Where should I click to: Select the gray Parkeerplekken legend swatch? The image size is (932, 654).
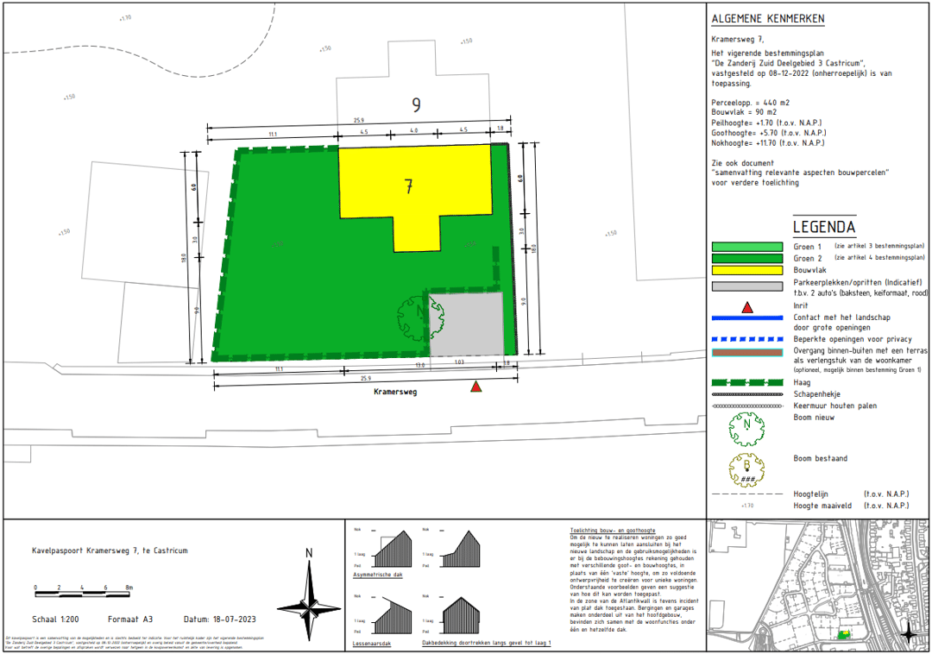[747, 286]
